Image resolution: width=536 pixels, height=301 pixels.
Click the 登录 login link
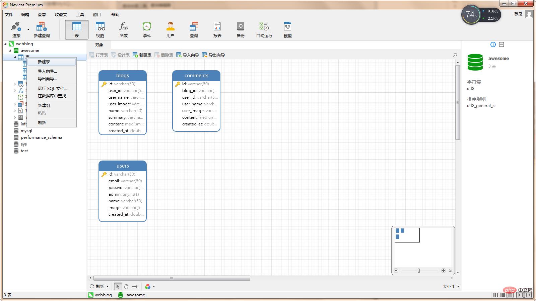[x=518, y=14]
